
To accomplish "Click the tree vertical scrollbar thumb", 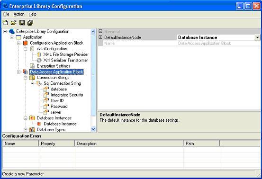I will [x=93, y=75].
